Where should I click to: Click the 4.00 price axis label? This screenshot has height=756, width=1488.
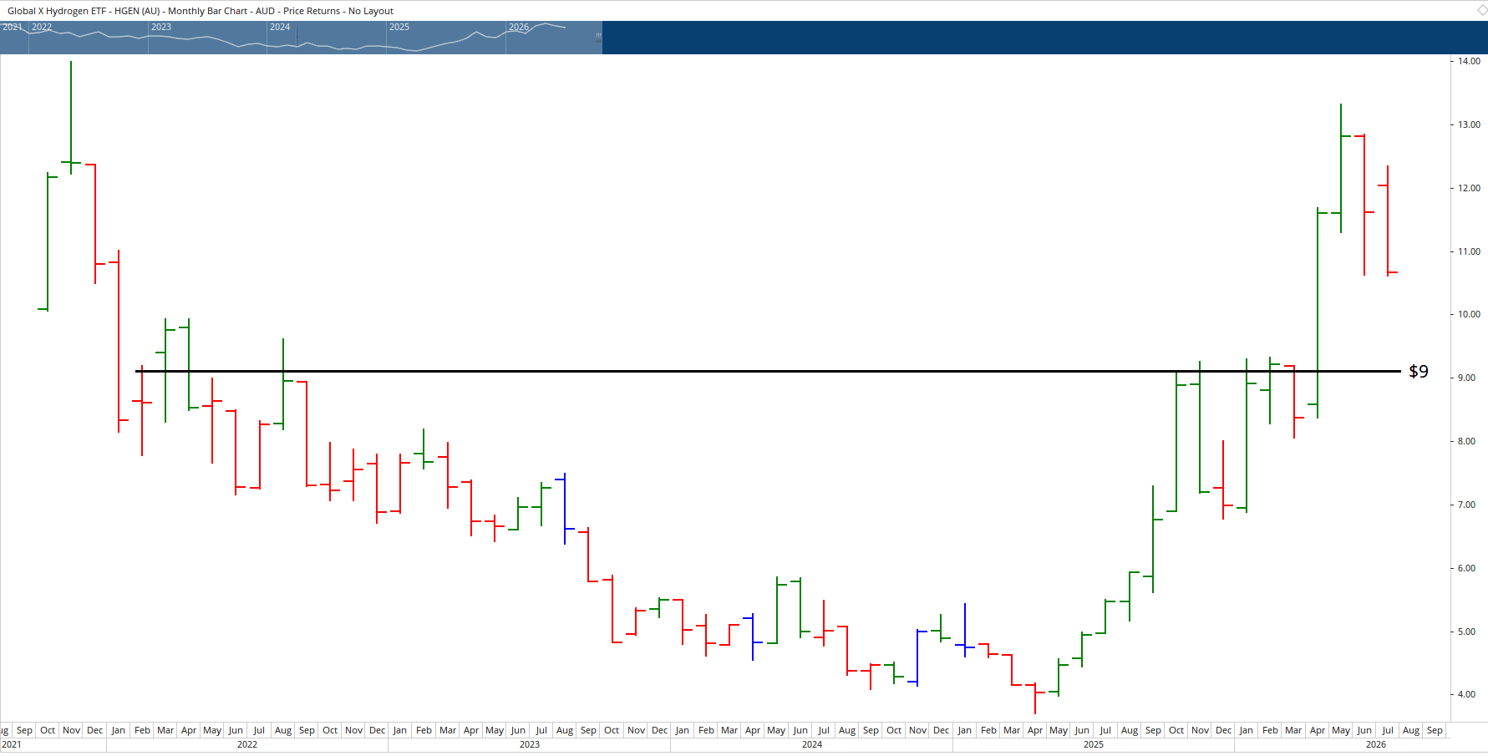(1466, 694)
